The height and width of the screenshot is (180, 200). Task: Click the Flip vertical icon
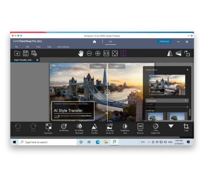(178, 54)
